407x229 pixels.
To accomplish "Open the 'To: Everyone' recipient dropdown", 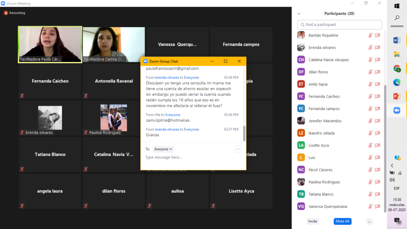I will (x=164, y=149).
